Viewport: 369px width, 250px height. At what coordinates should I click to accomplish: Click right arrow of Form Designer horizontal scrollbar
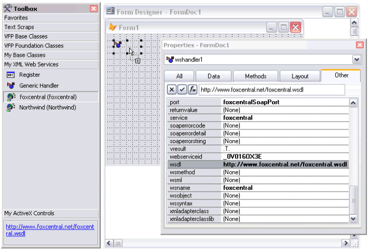pyautogui.click(x=345, y=243)
